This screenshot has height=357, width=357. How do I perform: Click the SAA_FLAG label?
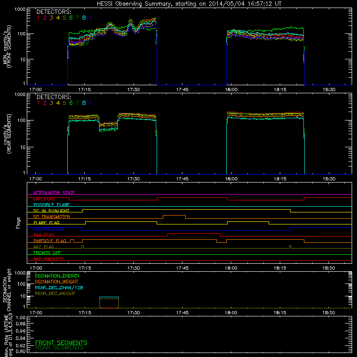[44, 235]
